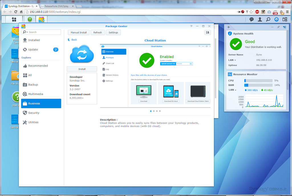Click the CPU usage bar

(258, 81)
